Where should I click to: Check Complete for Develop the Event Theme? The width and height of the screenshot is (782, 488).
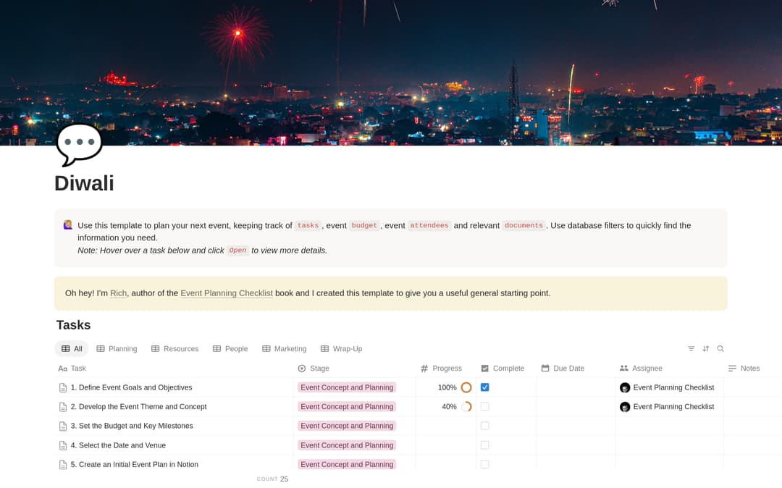[484, 407]
